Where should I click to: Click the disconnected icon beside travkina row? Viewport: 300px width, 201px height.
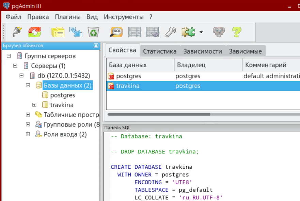(x=111, y=86)
